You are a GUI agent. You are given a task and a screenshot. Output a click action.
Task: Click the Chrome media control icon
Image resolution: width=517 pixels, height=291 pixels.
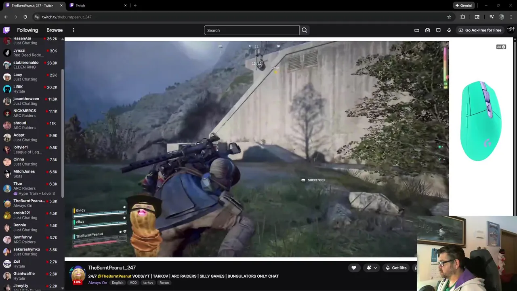point(492,17)
